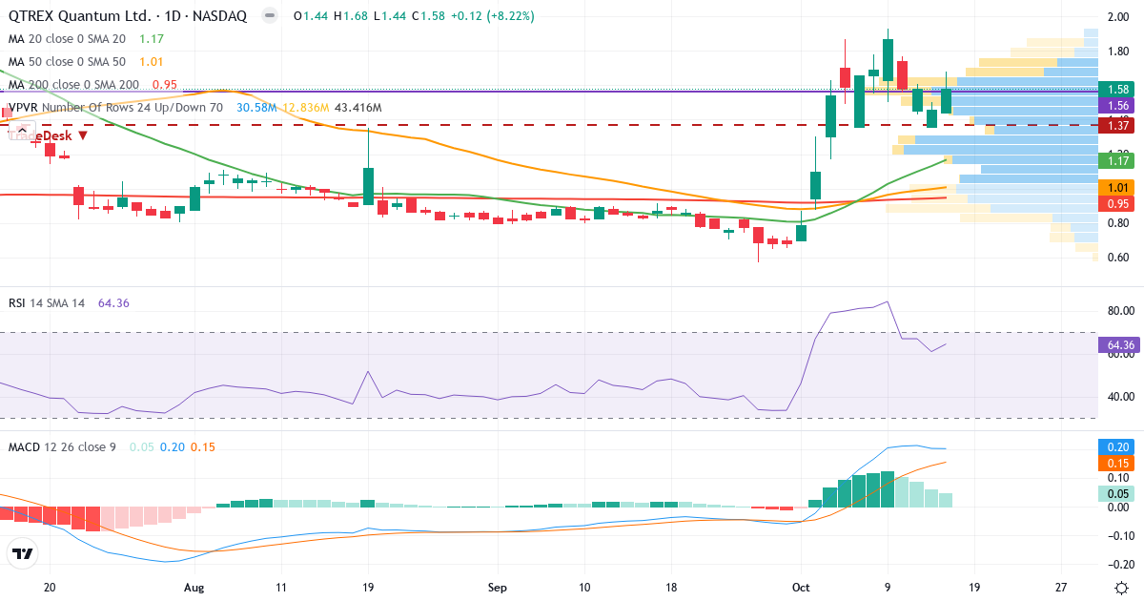The height and width of the screenshot is (601, 1144).
Task: Click the Sep date on time axis
Action: 497,588
